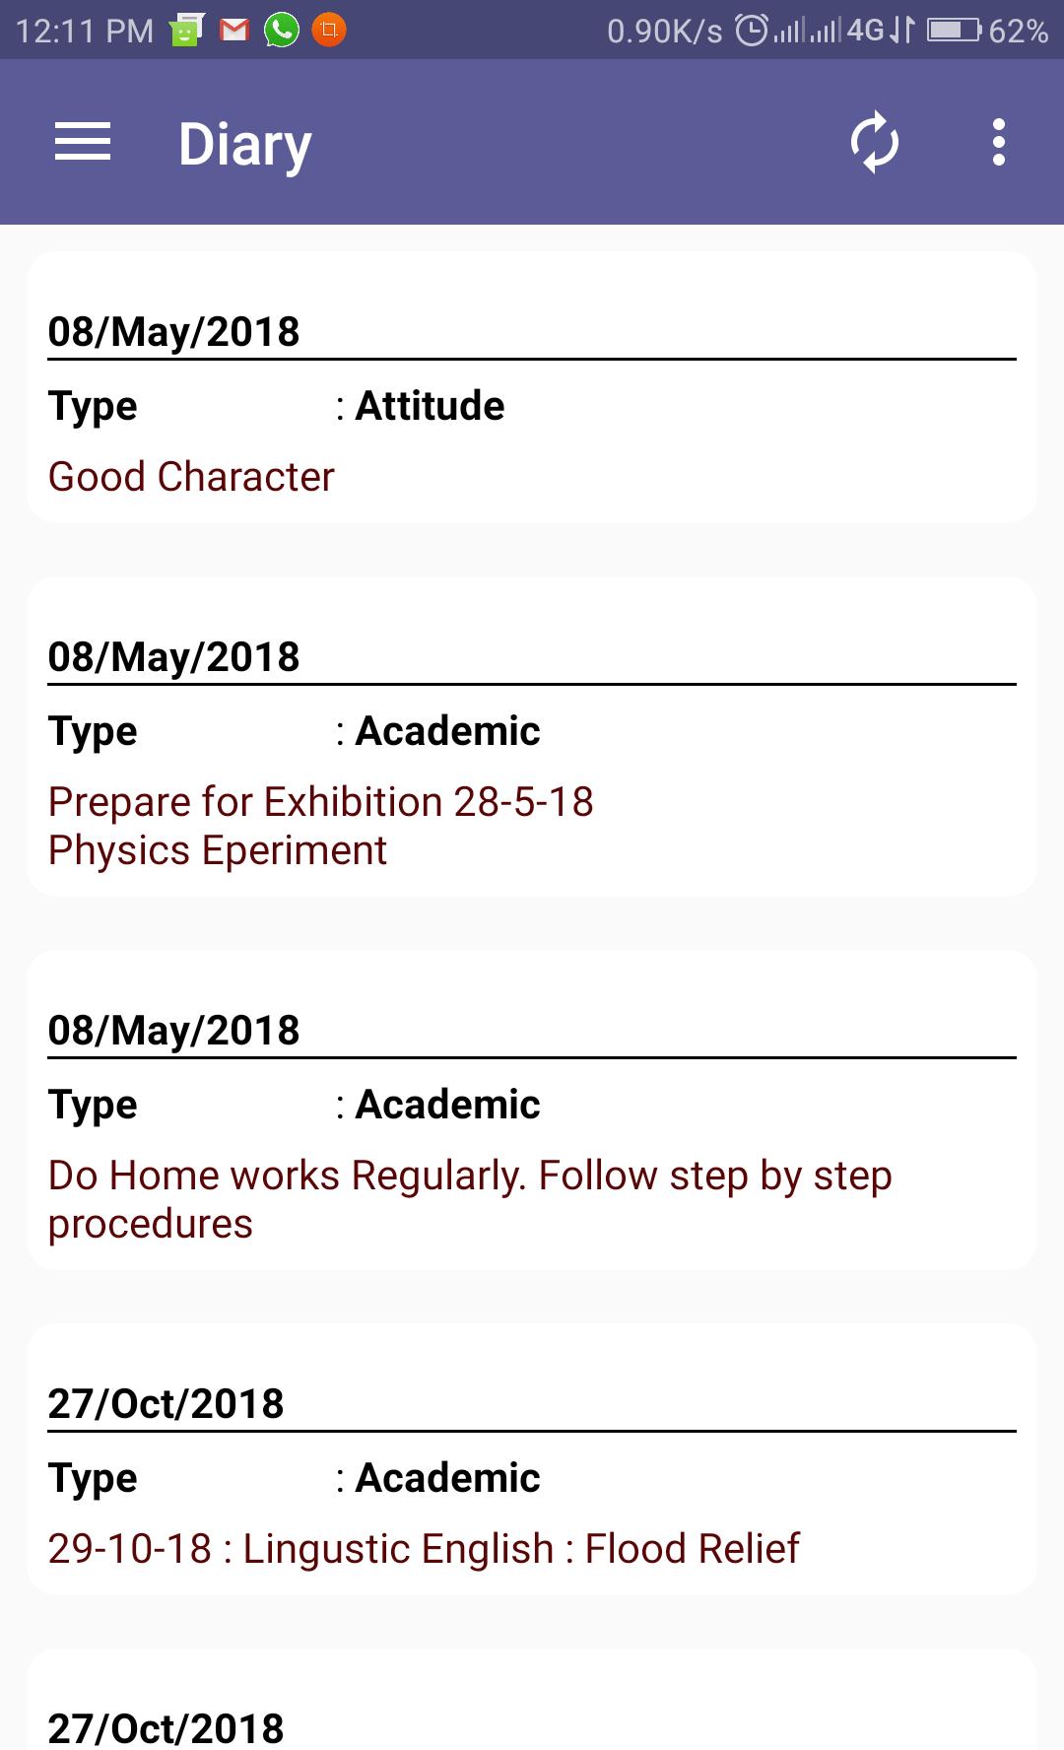Open the Good Character diary entry
The width and height of the screenshot is (1064, 1750).
532,386
